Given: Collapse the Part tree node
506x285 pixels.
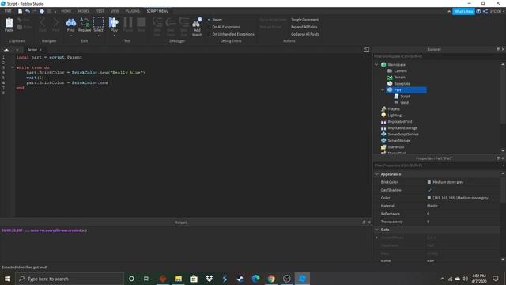Looking at the screenshot, I should click(x=383, y=89).
